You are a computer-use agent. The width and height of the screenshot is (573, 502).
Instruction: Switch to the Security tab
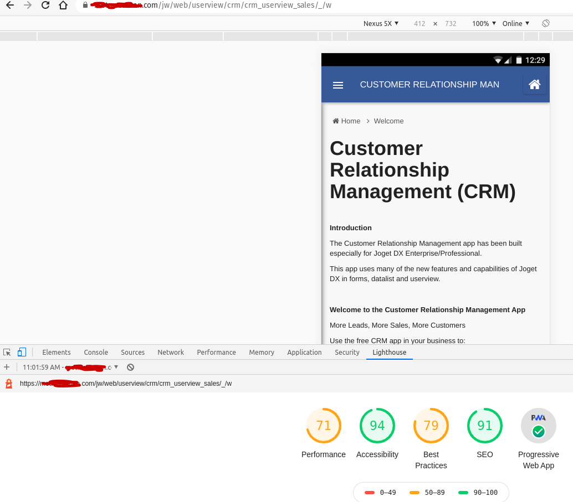point(347,353)
